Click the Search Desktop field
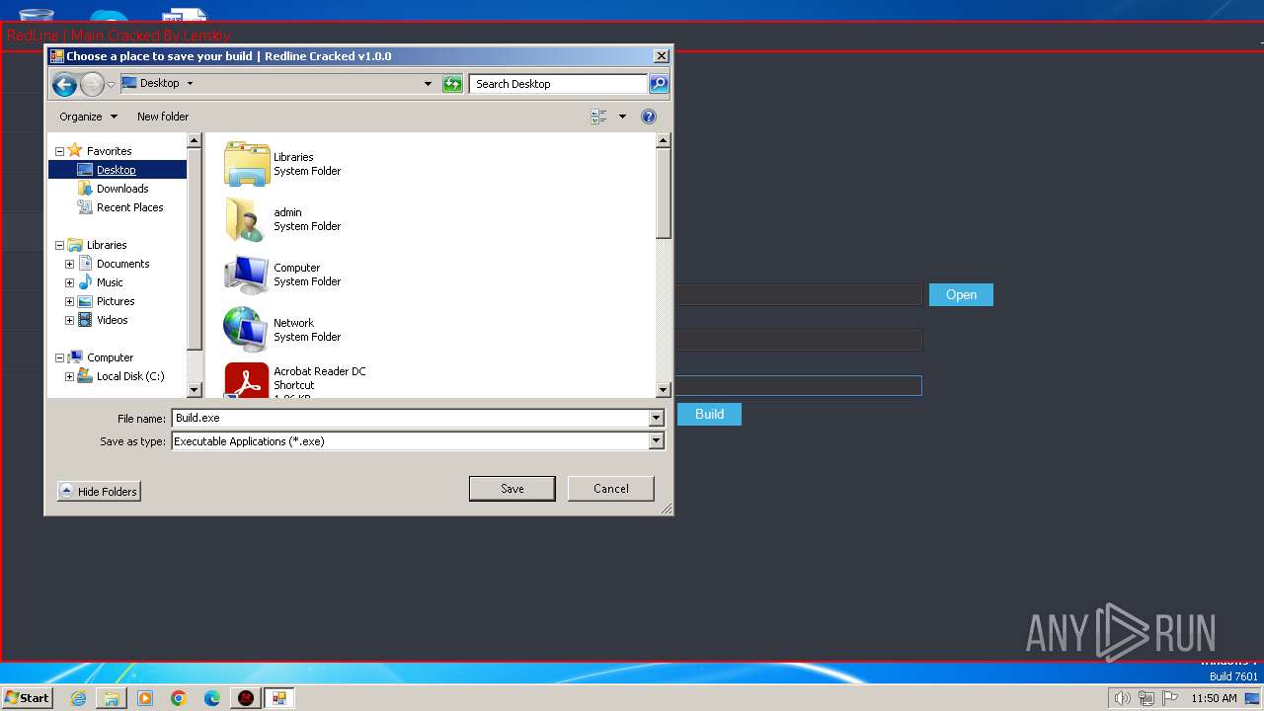Screen dimensions: 1264x711 [559, 84]
